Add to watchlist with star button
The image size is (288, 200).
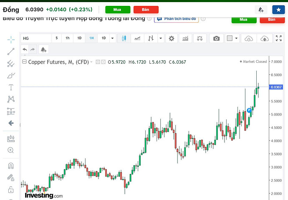pos(278,10)
